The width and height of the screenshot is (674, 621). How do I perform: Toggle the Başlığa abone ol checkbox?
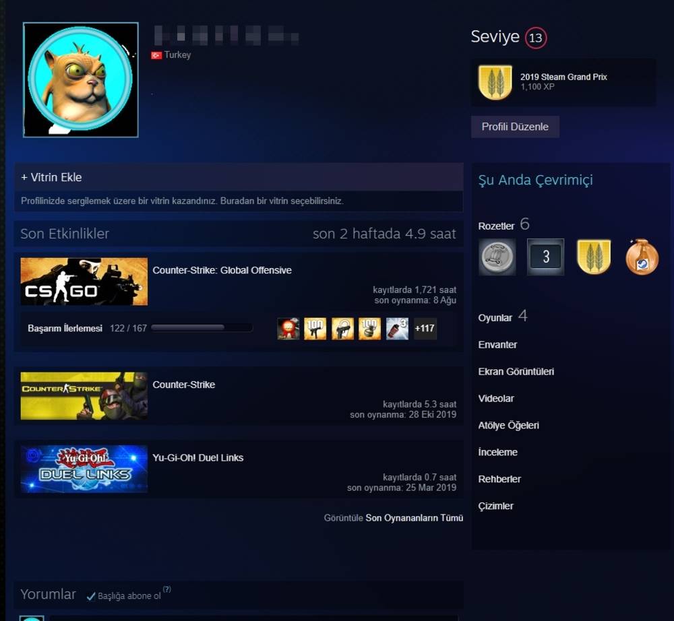(91, 596)
